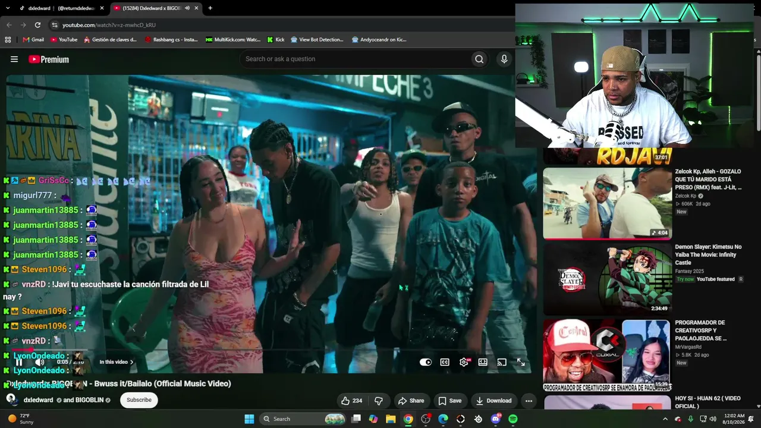
Task: Open Microsoft Edge from the taskbar
Action: click(x=443, y=419)
